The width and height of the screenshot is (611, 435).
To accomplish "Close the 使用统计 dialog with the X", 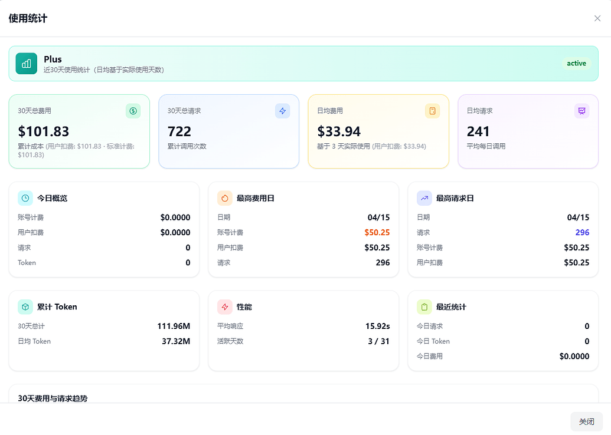I will coord(597,18).
